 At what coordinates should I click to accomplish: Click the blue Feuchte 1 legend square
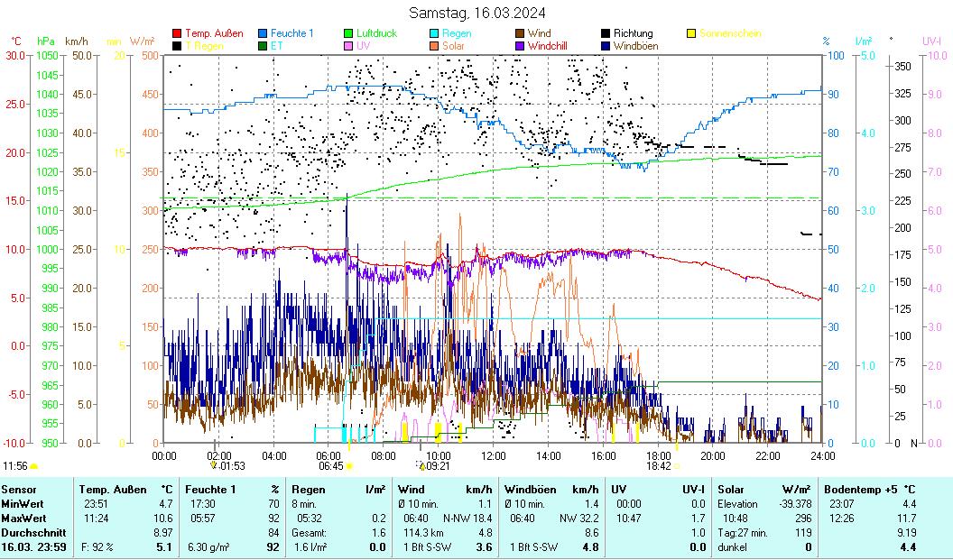coord(263,33)
